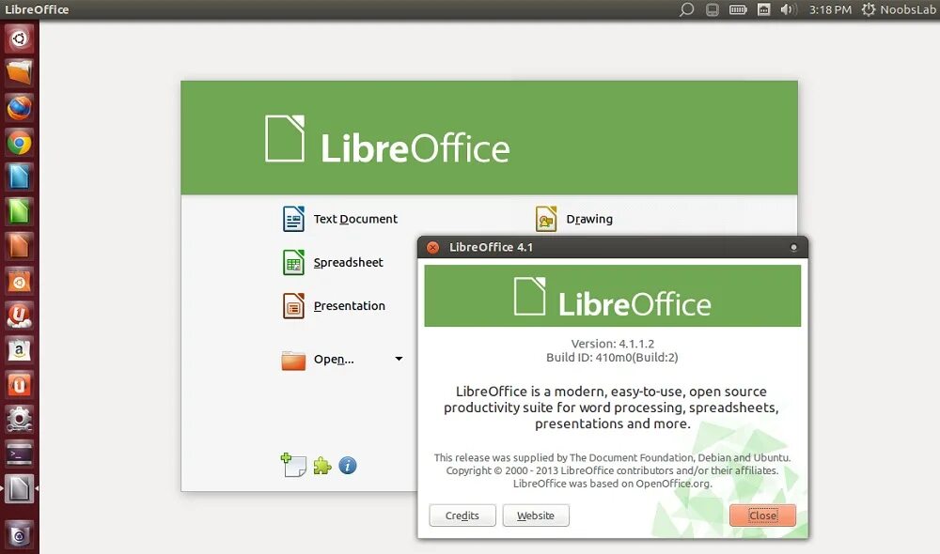
Task: Open the Extensions puzzle-piece icon
Action: (322, 466)
